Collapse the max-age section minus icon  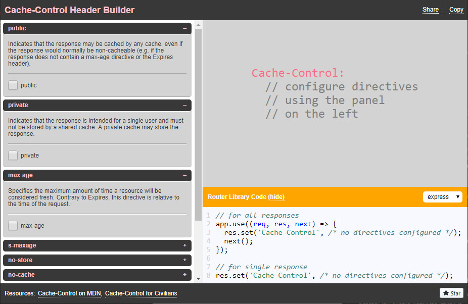pyautogui.click(x=184, y=176)
